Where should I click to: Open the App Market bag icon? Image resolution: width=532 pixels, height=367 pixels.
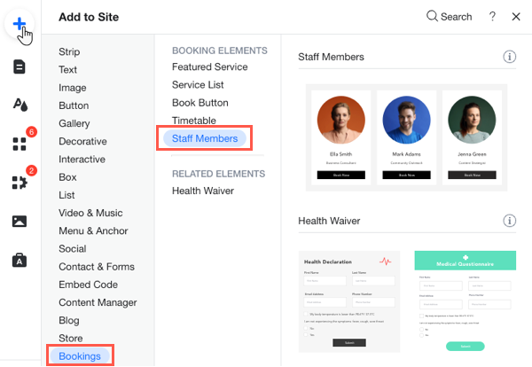click(20, 260)
